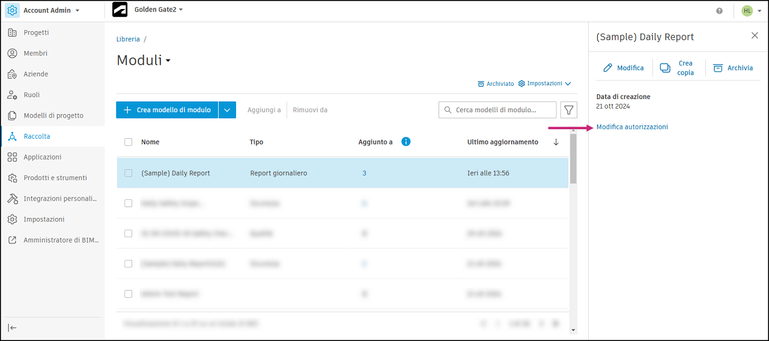Viewport: 769px width, 341px height.
Task: Click the Aggiunto a info icon
Action: pyautogui.click(x=406, y=142)
